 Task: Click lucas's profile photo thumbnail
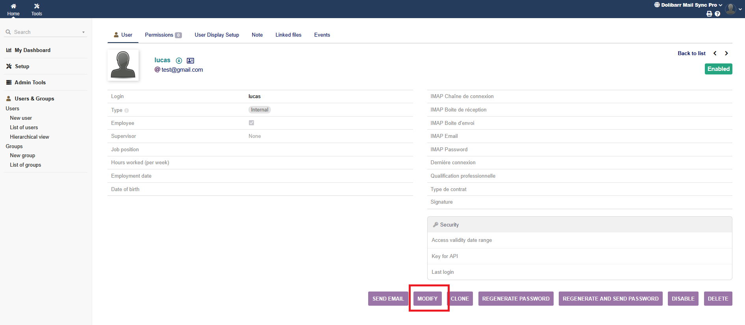coord(123,65)
